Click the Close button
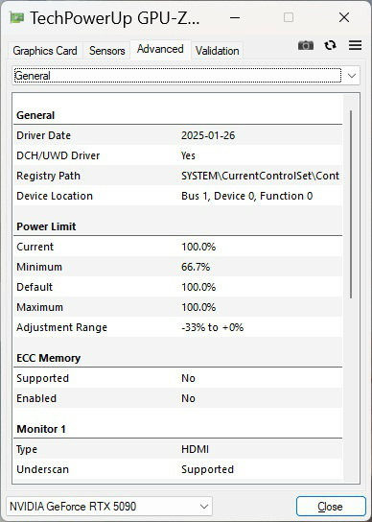This screenshot has width=372, height=522. coord(331,507)
